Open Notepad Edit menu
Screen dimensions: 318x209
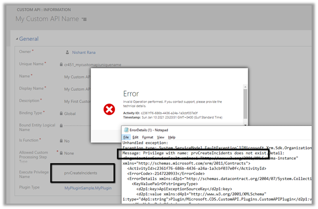pyautogui.click(x=136, y=138)
